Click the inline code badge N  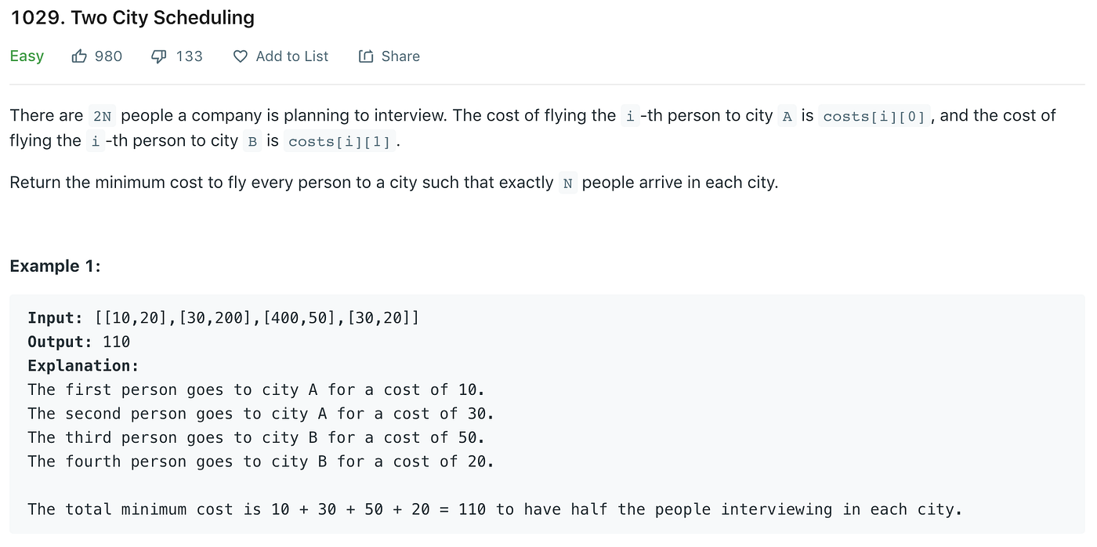566,182
